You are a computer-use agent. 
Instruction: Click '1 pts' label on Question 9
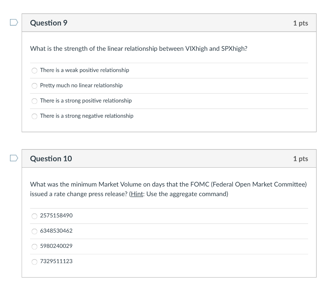point(300,23)
